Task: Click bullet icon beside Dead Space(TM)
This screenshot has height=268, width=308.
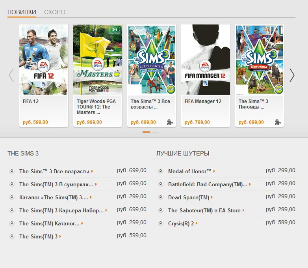Action: click(161, 197)
